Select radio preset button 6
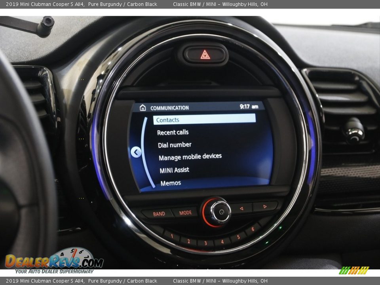380x285 pixels. 253,229
